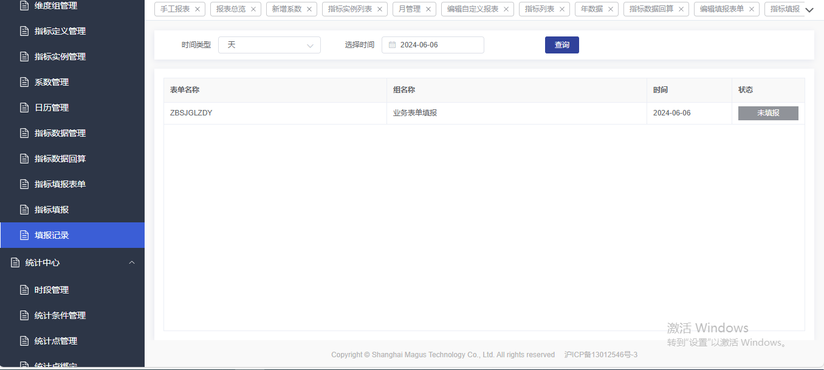Collapse the 统计中心 menu section
This screenshot has height=370, width=824.
132,262
